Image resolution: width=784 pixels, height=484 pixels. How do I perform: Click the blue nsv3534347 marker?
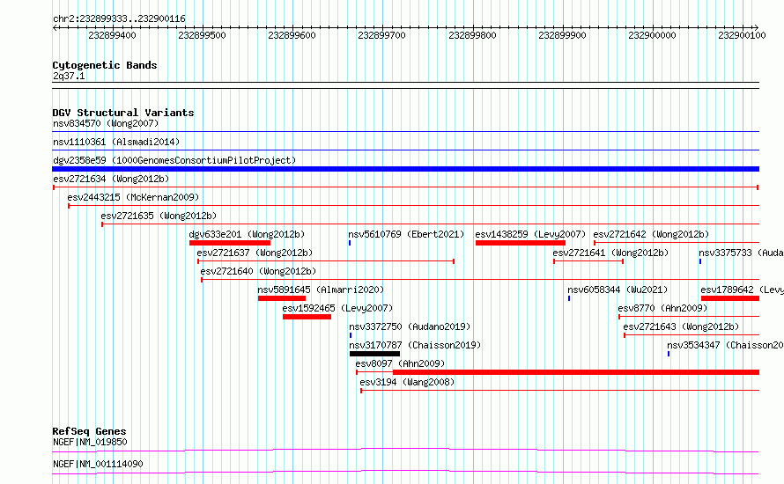pyautogui.click(x=669, y=354)
